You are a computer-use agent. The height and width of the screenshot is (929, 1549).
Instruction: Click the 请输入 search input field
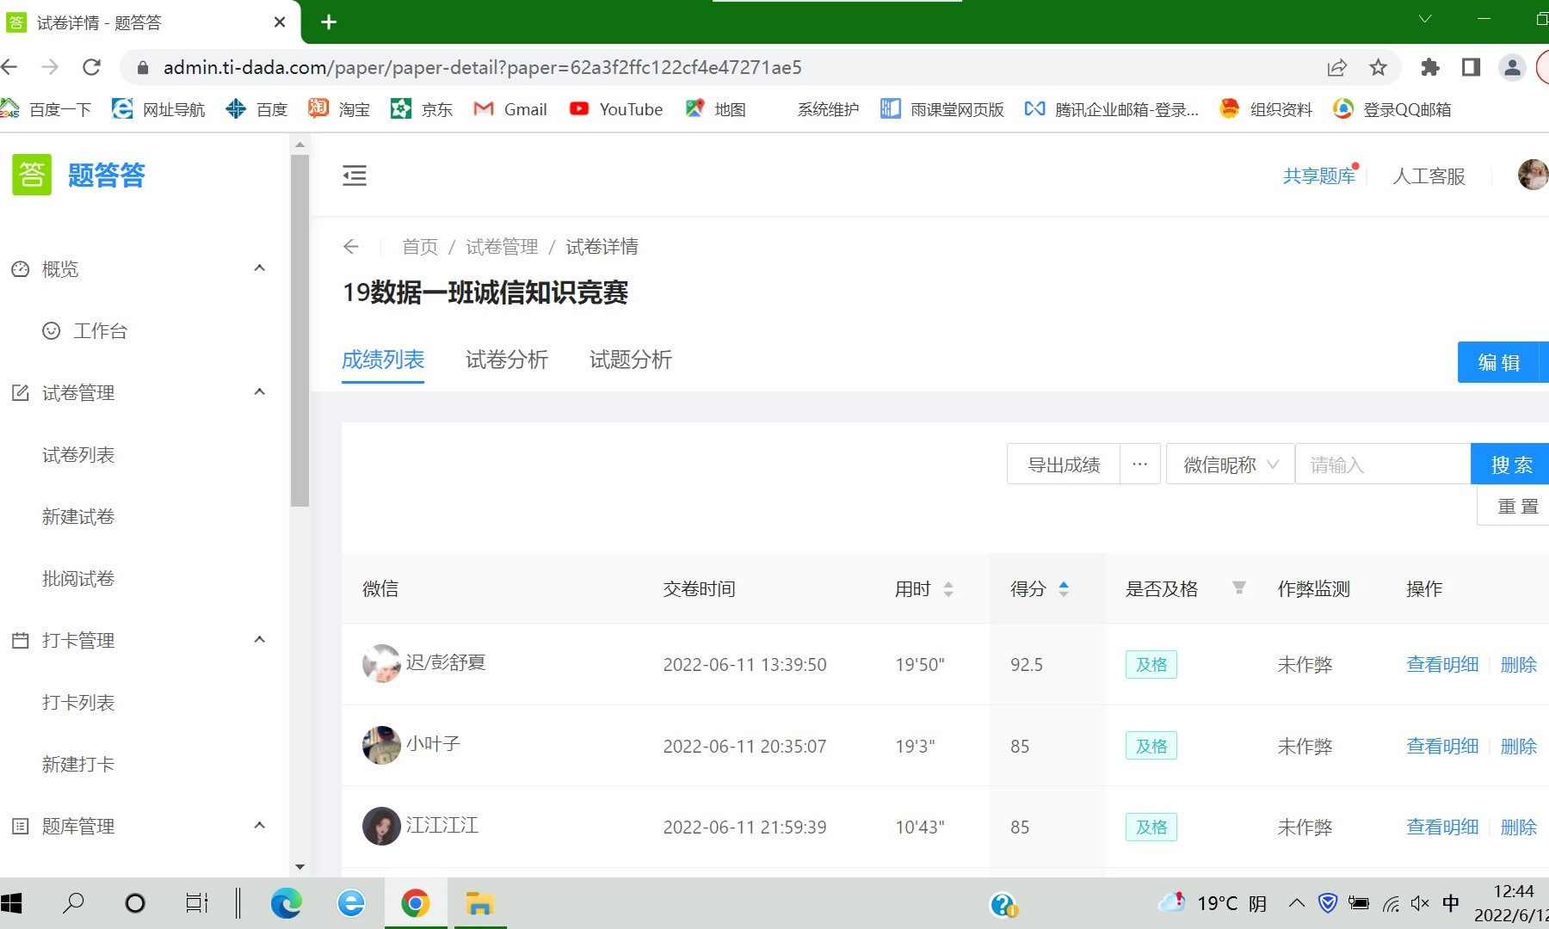click(1382, 464)
